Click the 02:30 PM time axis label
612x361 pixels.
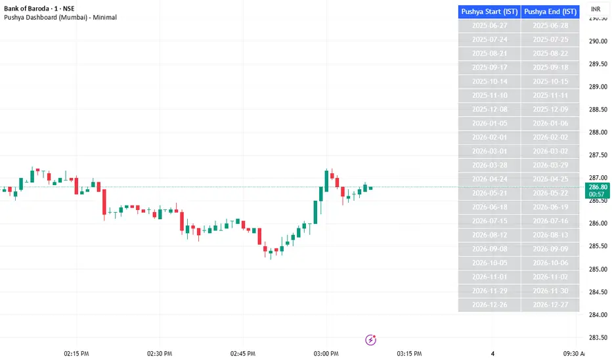(160, 353)
